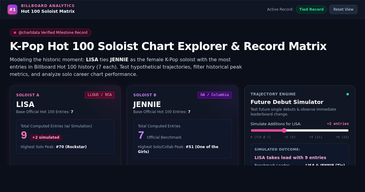Click the 'SOLOIST B' label

145,95
